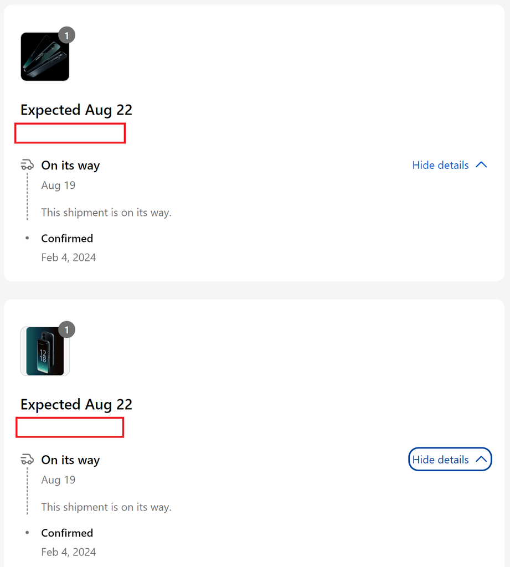Click 'On its way' status in second card
This screenshot has width=510, height=567.
[x=70, y=460]
